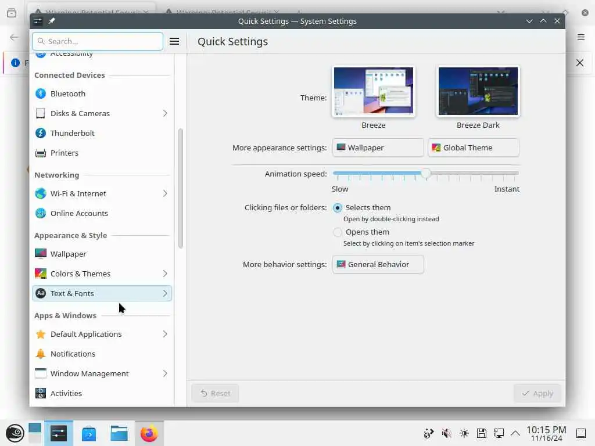Choose the Breeze Dark theme thumbnail
The height and width of the screenshot is (446, 595).
[x=478, y=91]
